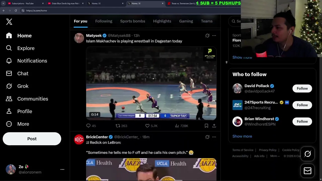
Task: Open Chat in the sidebar
Action: (17, 73)
